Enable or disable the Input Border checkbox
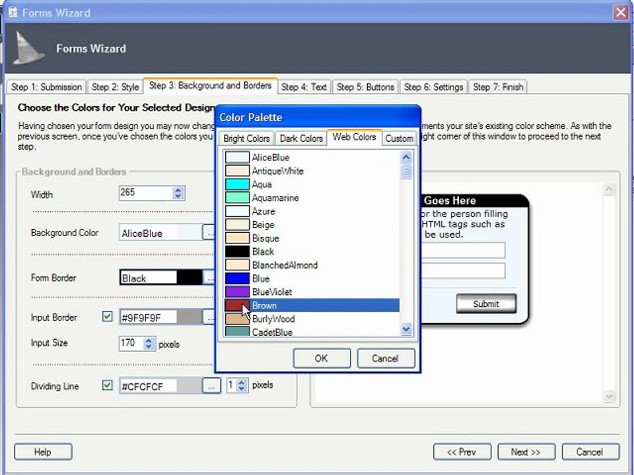634x475 pixels. (x=107, y=317)
